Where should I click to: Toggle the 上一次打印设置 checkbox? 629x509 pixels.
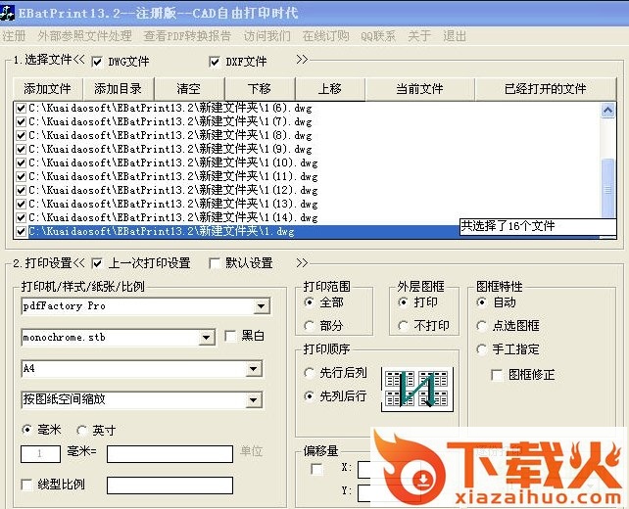point(97,263)
